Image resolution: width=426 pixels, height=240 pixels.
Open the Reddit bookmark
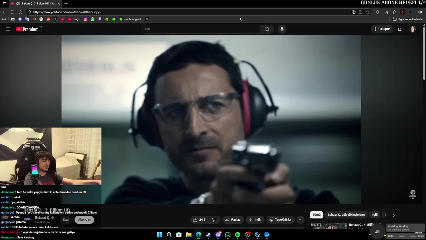pyautogui.click(x=48, y=19)
